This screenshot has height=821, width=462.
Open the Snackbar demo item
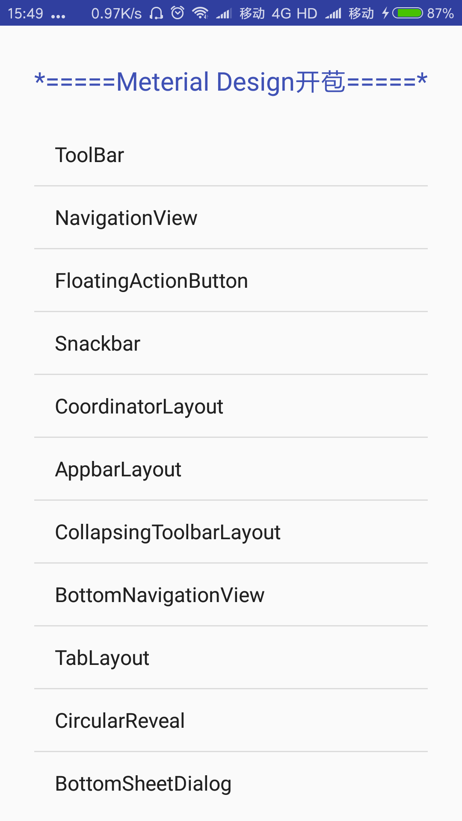click(x=231, y=343)
